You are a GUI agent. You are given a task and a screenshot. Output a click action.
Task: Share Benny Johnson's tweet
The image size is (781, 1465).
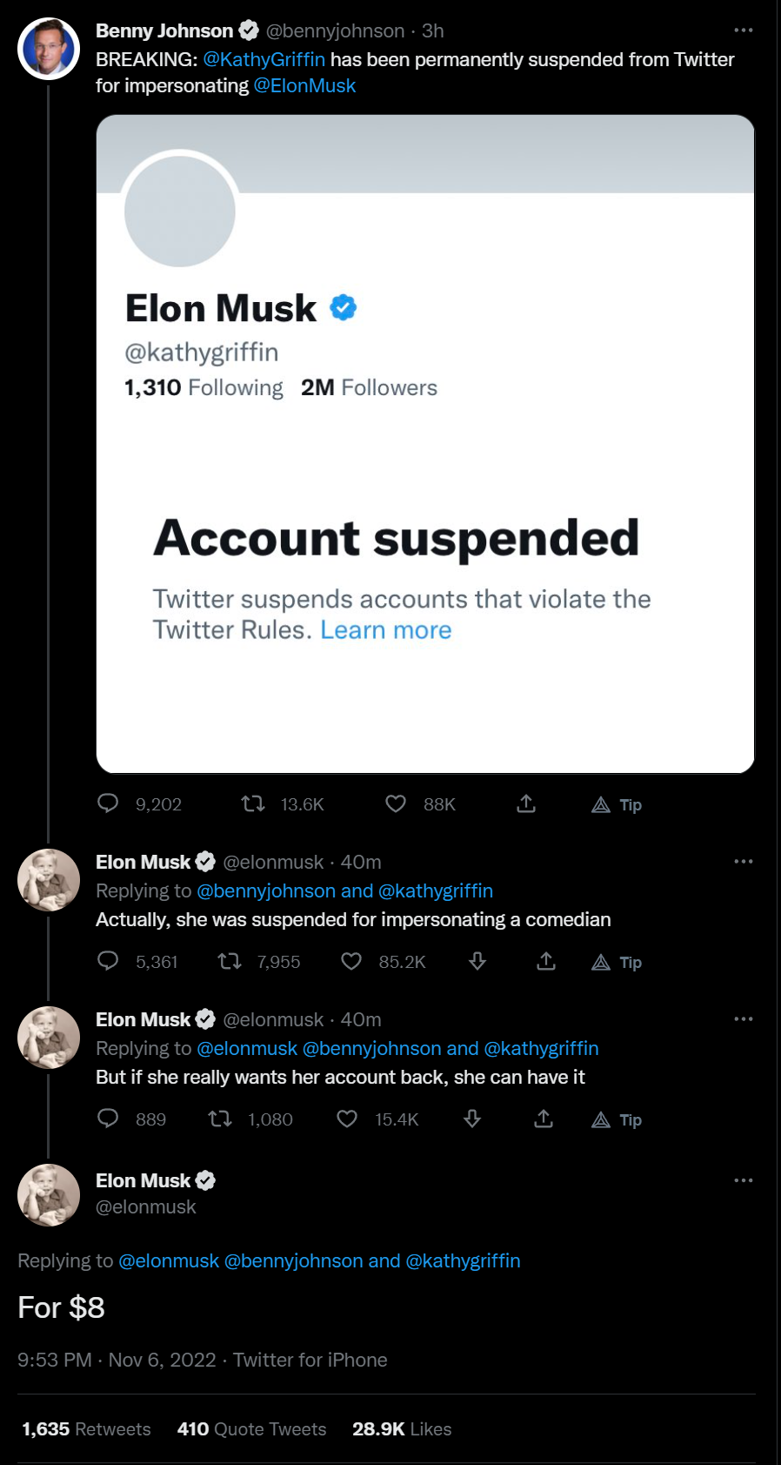526,803
